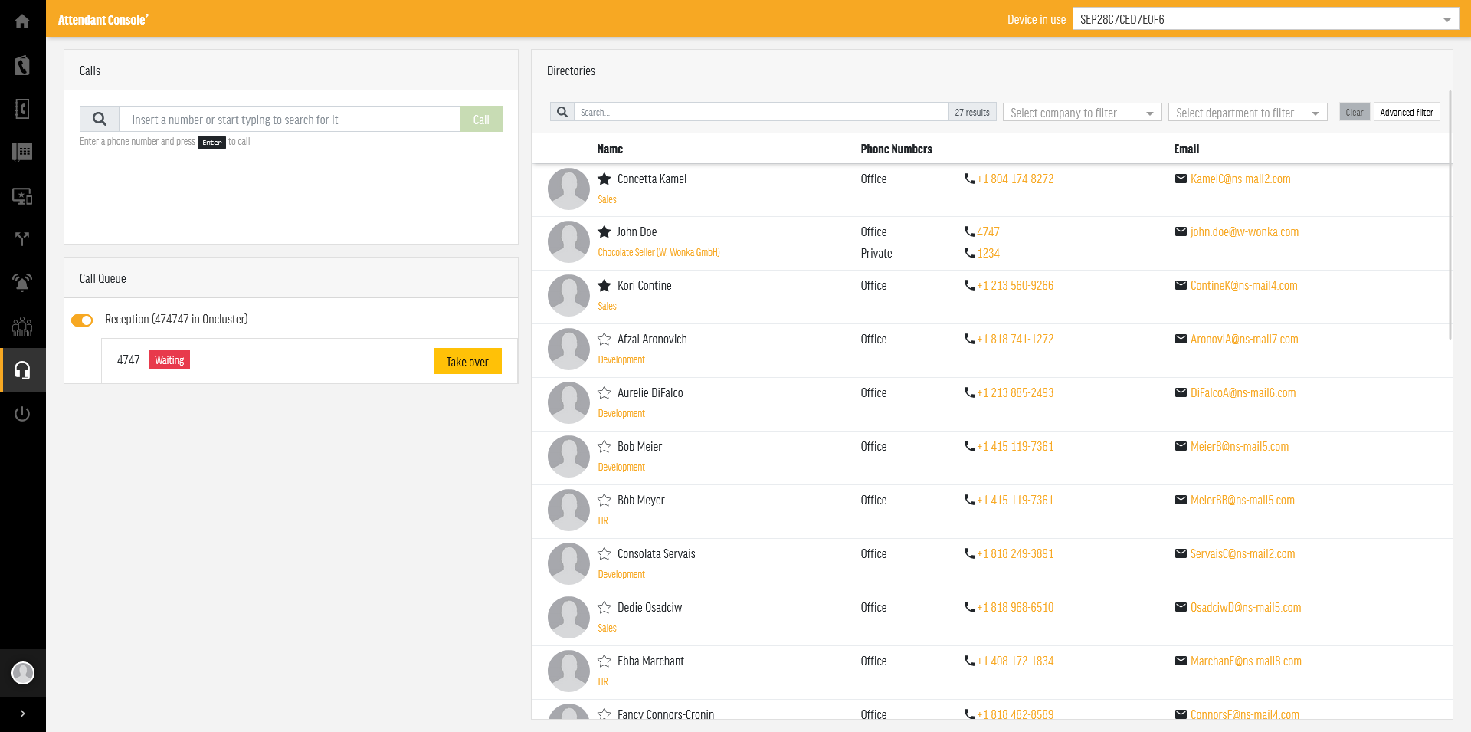Screen dimensions: 1471x732
Task: Clear the directory filters
Action: tap(1355, 112)
